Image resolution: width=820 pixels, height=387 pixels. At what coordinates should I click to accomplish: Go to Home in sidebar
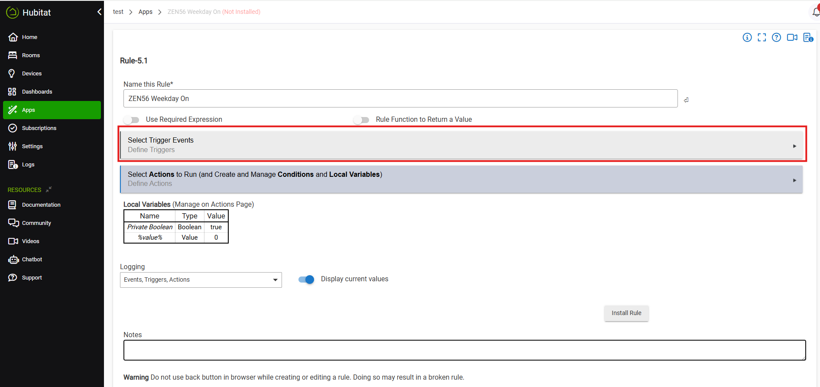coord(29,37)
